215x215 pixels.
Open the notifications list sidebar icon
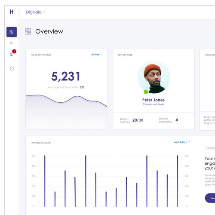12,55
